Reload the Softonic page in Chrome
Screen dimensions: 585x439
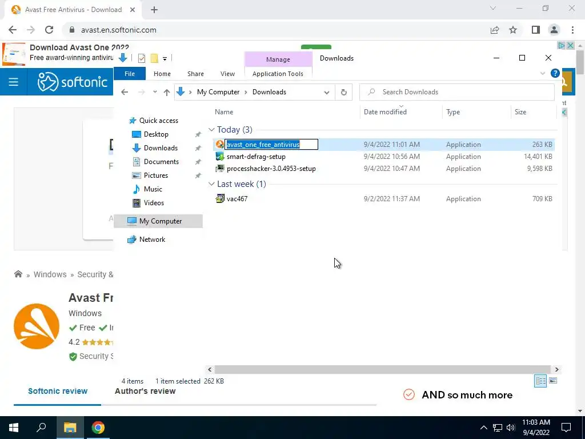49,30
